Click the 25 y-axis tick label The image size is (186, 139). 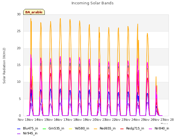(x=19, y=31)
